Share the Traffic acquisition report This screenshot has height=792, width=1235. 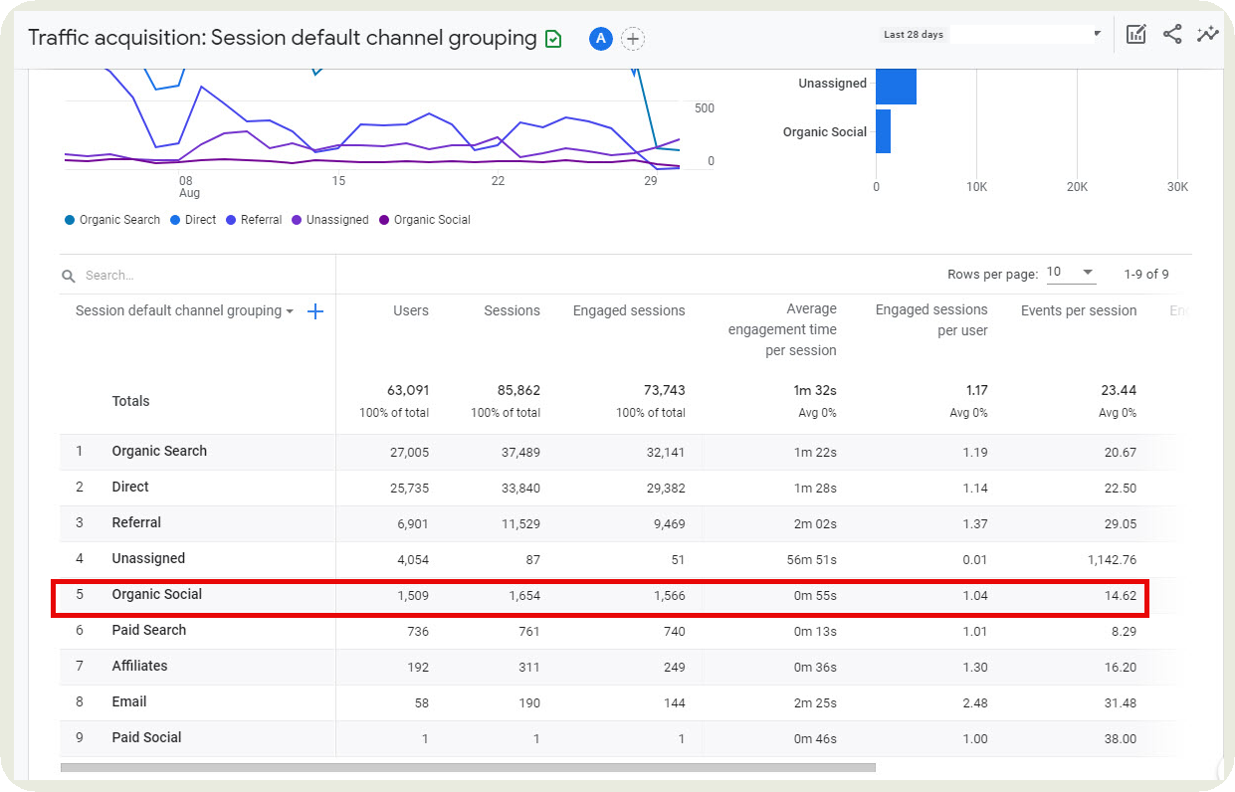1171,33
